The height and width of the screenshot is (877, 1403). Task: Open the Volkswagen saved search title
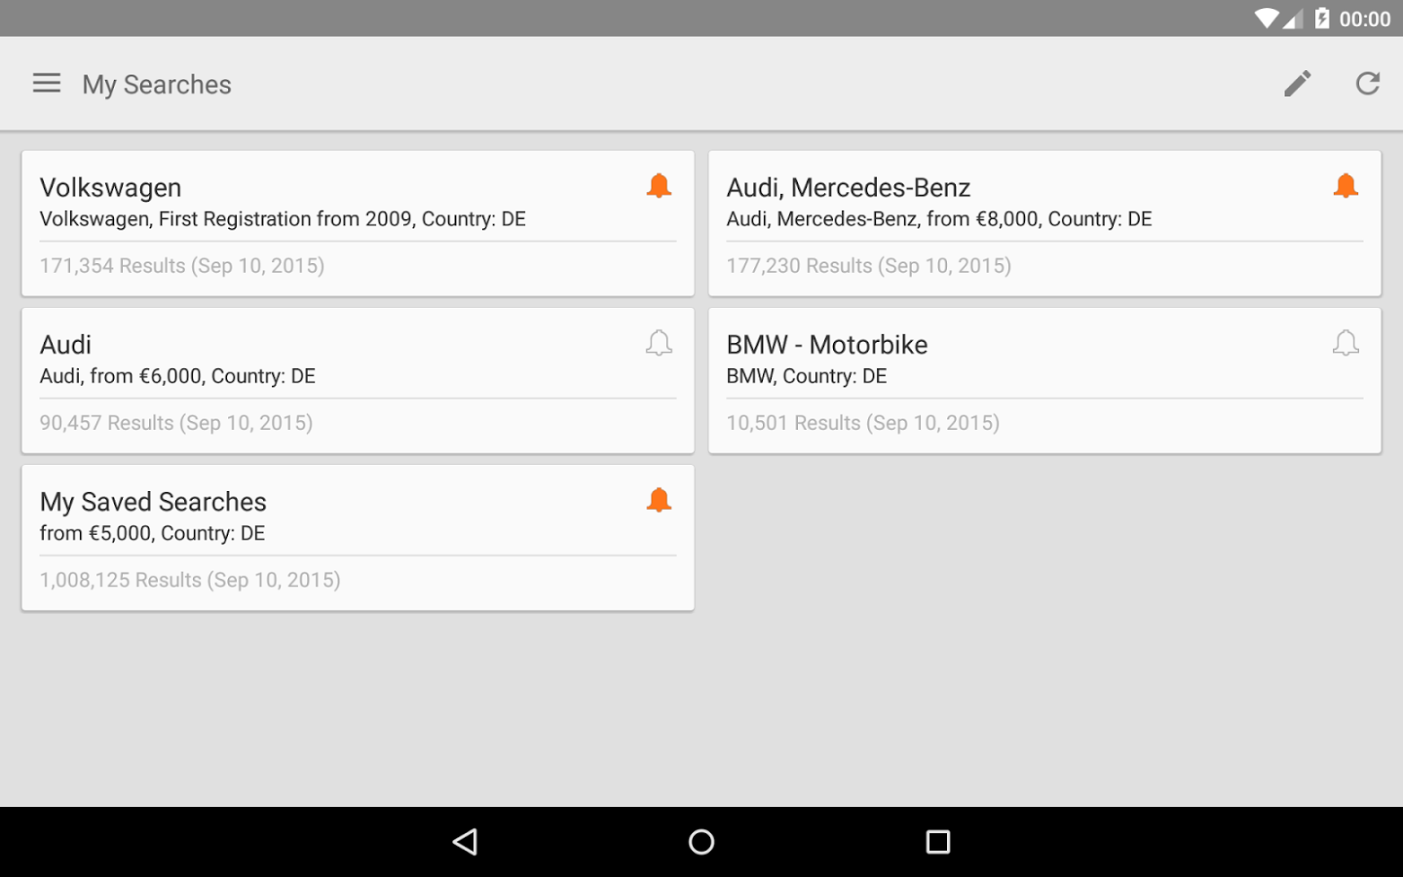point(110,187)
